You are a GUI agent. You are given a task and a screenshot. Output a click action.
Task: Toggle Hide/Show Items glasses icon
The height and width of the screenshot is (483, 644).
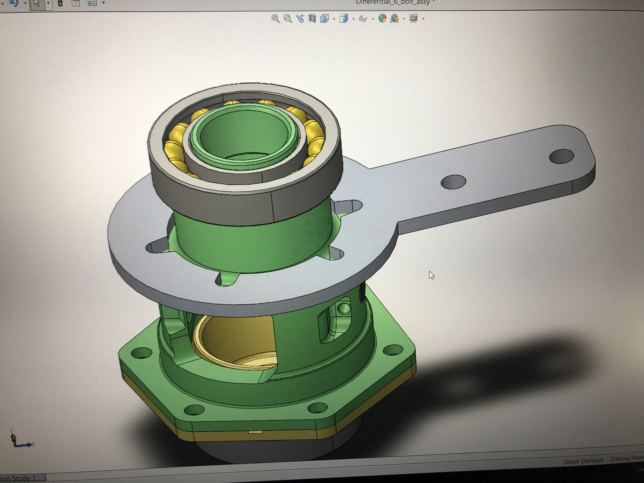[x=363, y=19]
